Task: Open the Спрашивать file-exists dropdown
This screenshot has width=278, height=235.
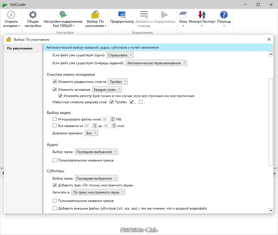Action: click(x=120, y=55)
